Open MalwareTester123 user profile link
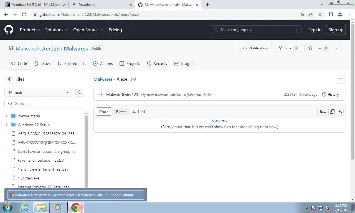 click(37, 48)
